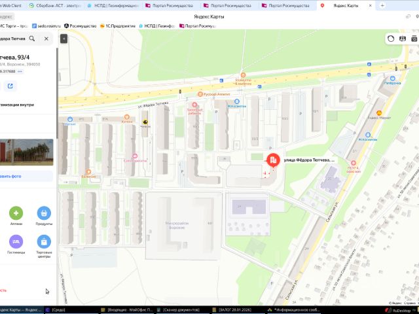The width and height of the screenshot is (419, 314).
Task: Open the Портал Росимущества bookmark
Action: coord(198,26)
